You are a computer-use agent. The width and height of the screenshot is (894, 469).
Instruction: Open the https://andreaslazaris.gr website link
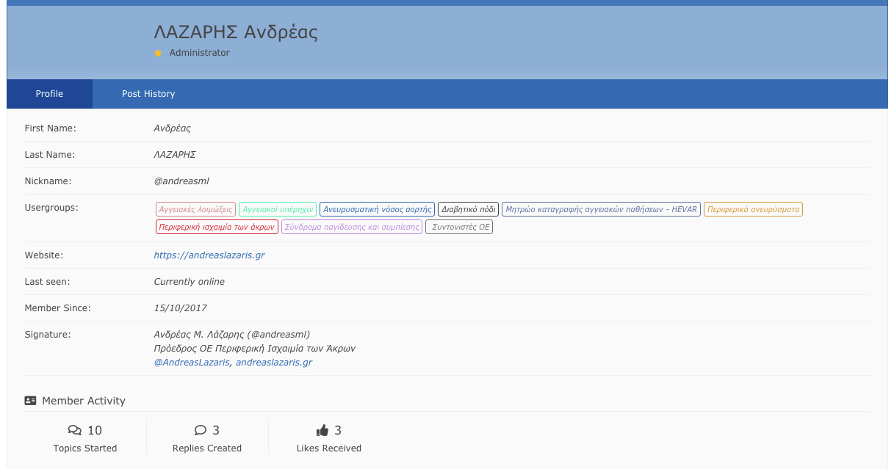209,255
